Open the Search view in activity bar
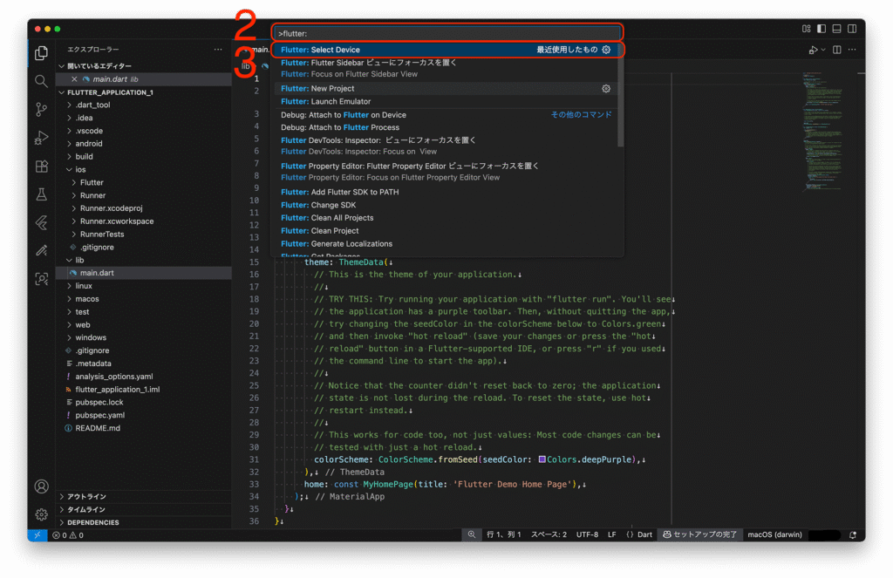The height and width of the screenshot is (578, 893). [x=41, y=81]
